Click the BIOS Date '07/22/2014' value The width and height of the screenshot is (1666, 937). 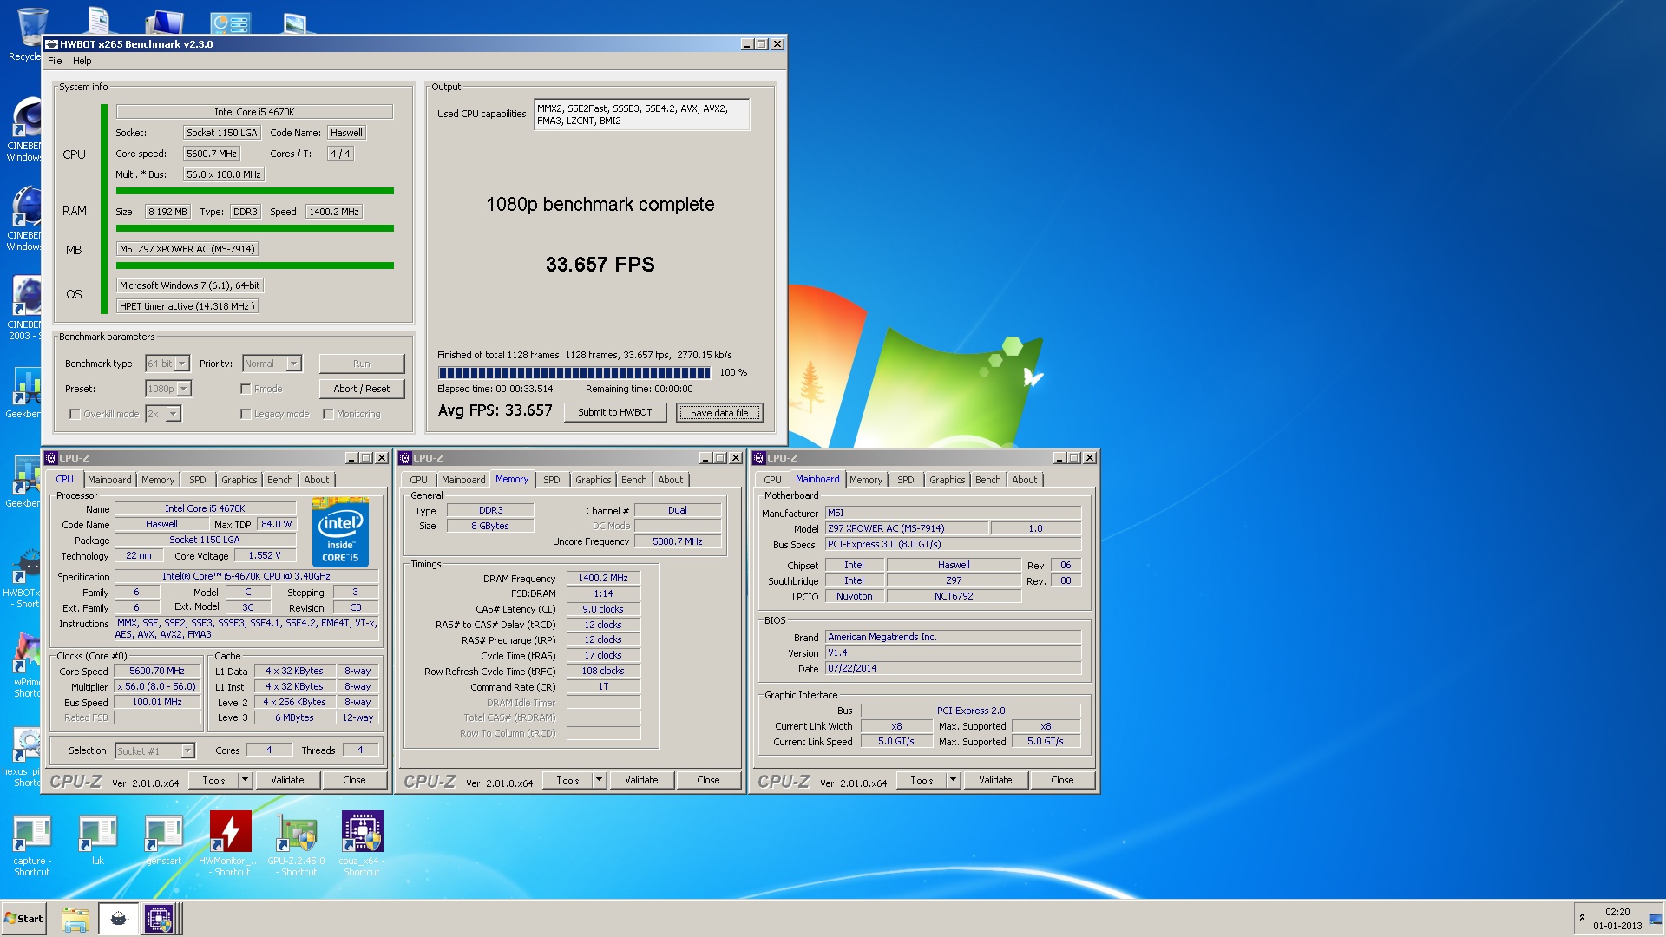click(x=953, y=668)
